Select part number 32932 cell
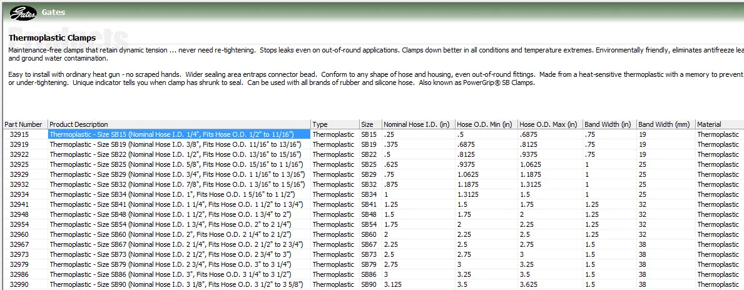 pyautogui.click(x=25, y=184)
